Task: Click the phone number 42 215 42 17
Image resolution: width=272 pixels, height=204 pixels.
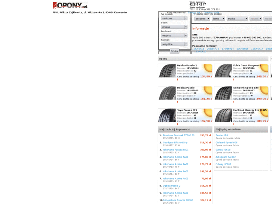Action: [198, 4]
